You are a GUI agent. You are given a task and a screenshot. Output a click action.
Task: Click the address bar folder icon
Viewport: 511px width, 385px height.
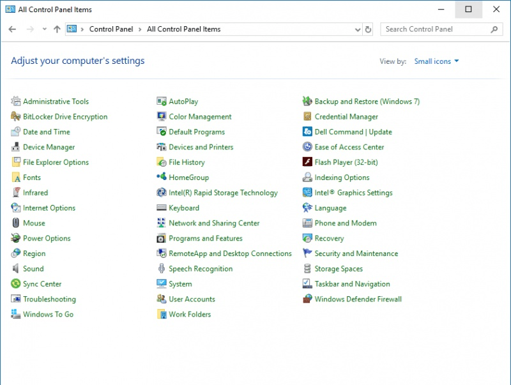click(72, 29)
